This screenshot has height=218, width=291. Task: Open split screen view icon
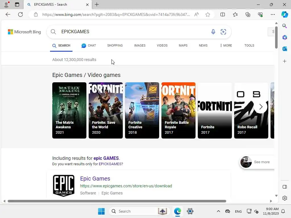point(223,14)
